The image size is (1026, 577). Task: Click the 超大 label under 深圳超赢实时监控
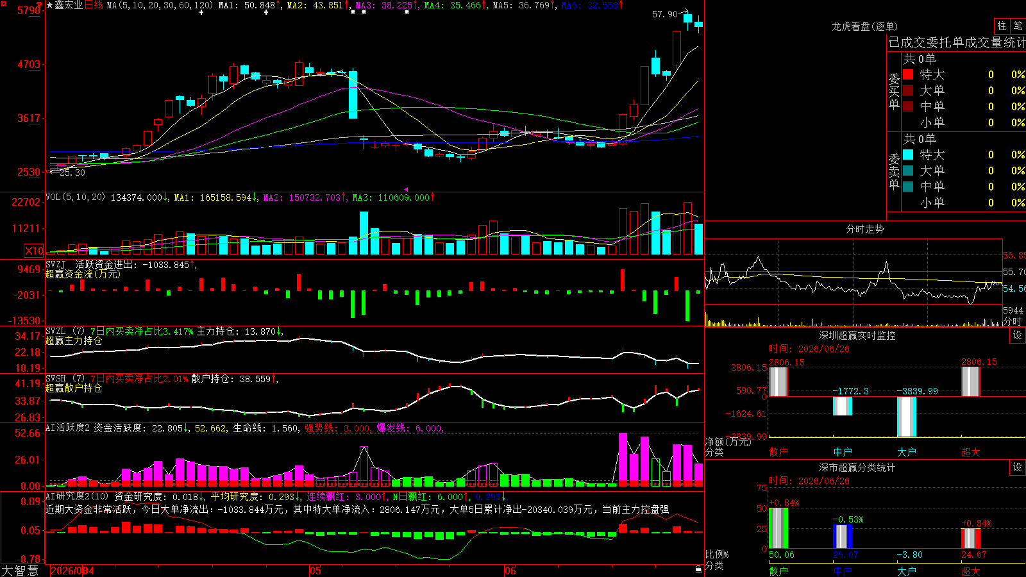[971, 452]
